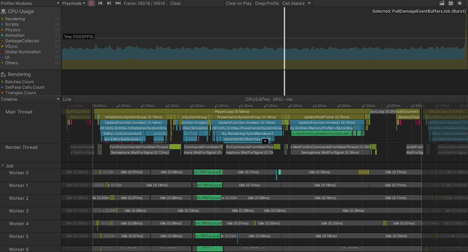Screen dimensions: 468x252
Task: Click the Rendering module icon
Action: [3, 74]
